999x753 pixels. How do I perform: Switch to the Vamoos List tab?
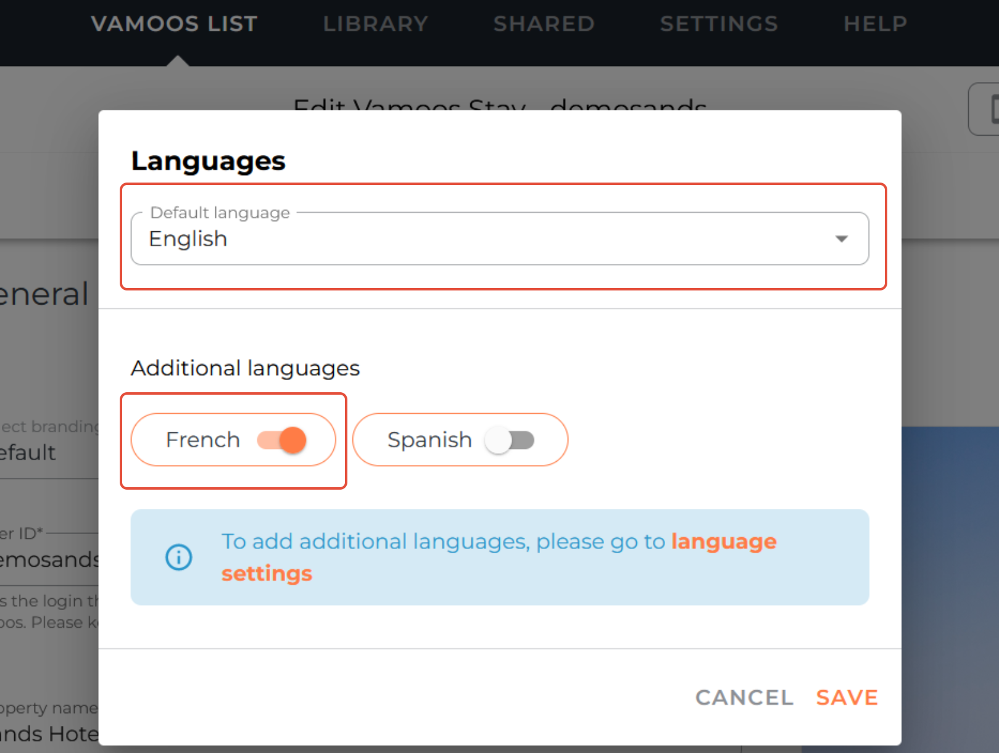click(x=174, y=24)
